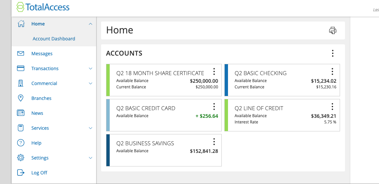
Task: Click the Settings gear icon
Action: 21,158
